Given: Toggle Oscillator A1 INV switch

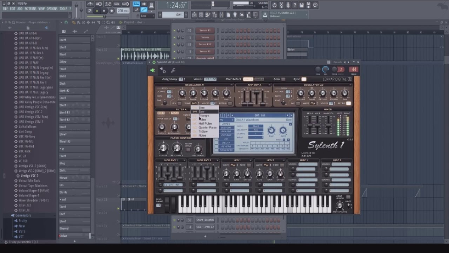Looking at the screenshot, I should pyautogui.click(x=180, y=103).
